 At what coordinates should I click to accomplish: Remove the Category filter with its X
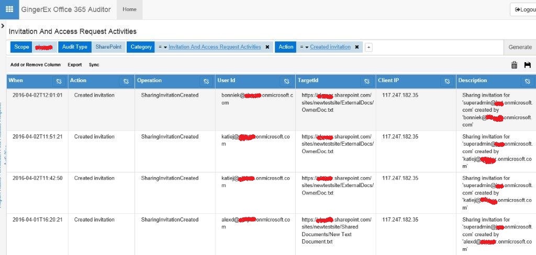(267, 47)
